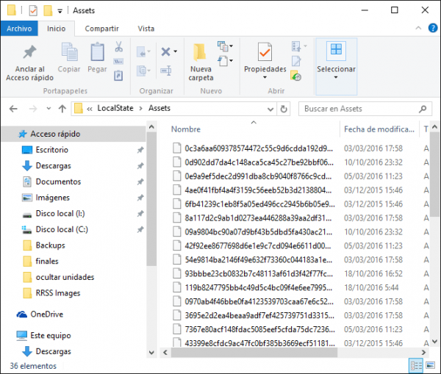
Task: Click the paste shortcut icon in Portapapeles
Action: (118, 76)
